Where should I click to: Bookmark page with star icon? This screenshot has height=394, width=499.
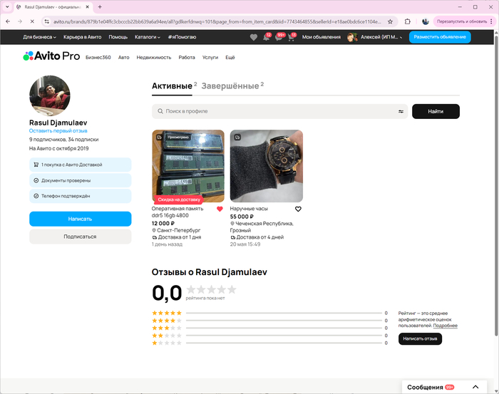point(390,21)
